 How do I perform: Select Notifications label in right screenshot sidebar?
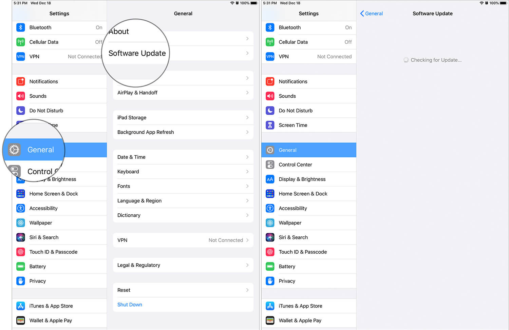[293, 81]
